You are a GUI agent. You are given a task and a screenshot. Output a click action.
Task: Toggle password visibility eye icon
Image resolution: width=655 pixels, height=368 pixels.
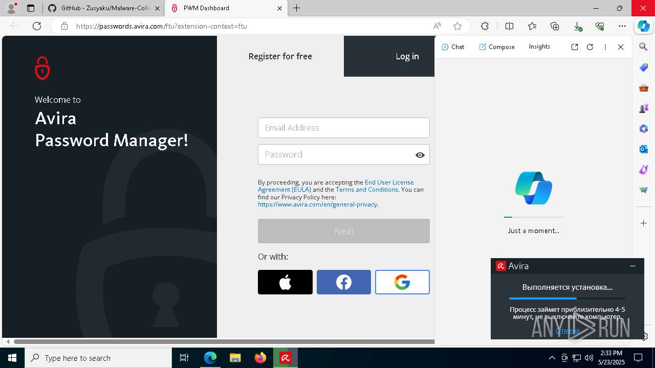pyautogui.click(x=420, y=155)
